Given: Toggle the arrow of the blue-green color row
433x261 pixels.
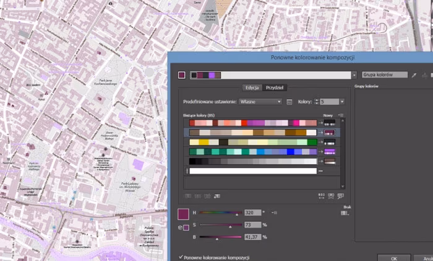Looking at the screenshot, I should pos(320,152).
